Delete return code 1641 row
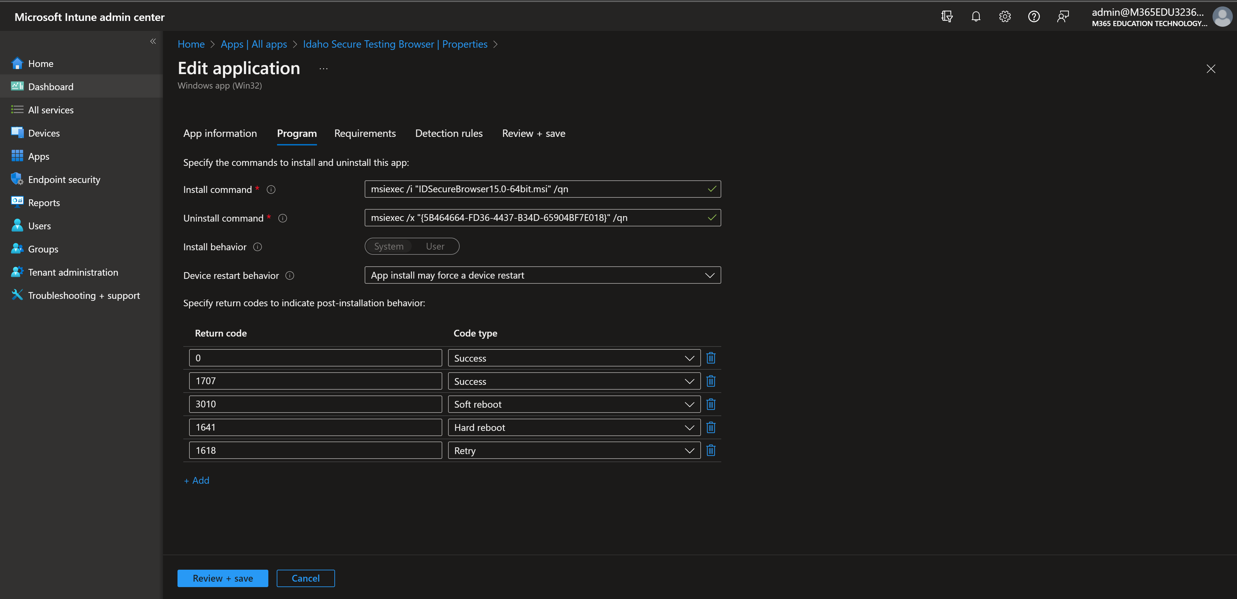Image resolution: width=1237 pixels, height=599 pixels. 711,427
